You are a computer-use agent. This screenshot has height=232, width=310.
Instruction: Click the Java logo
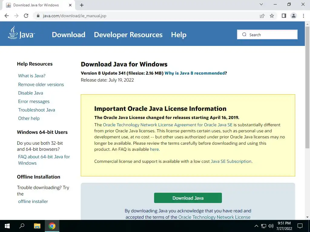pos(21,33)
